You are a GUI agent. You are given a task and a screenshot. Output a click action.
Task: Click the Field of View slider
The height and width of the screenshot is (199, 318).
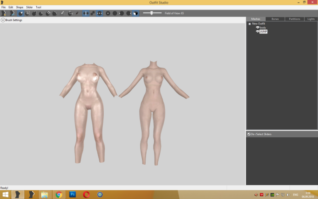pos(152,13)
